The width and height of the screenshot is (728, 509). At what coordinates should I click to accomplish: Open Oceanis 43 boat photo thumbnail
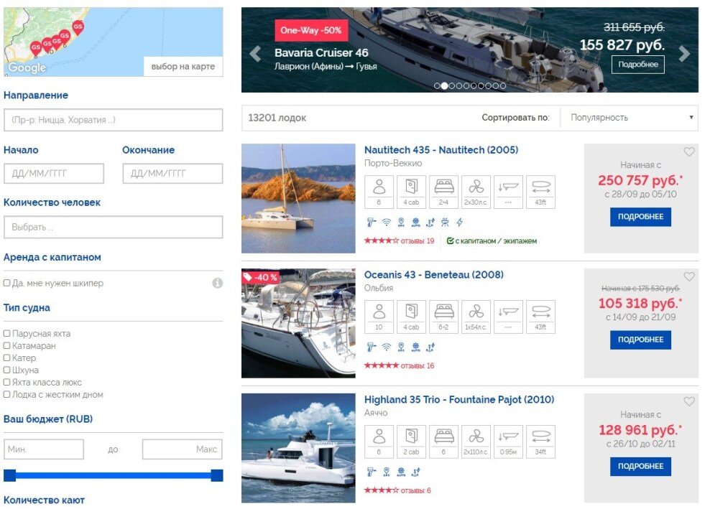coord(298,323)
